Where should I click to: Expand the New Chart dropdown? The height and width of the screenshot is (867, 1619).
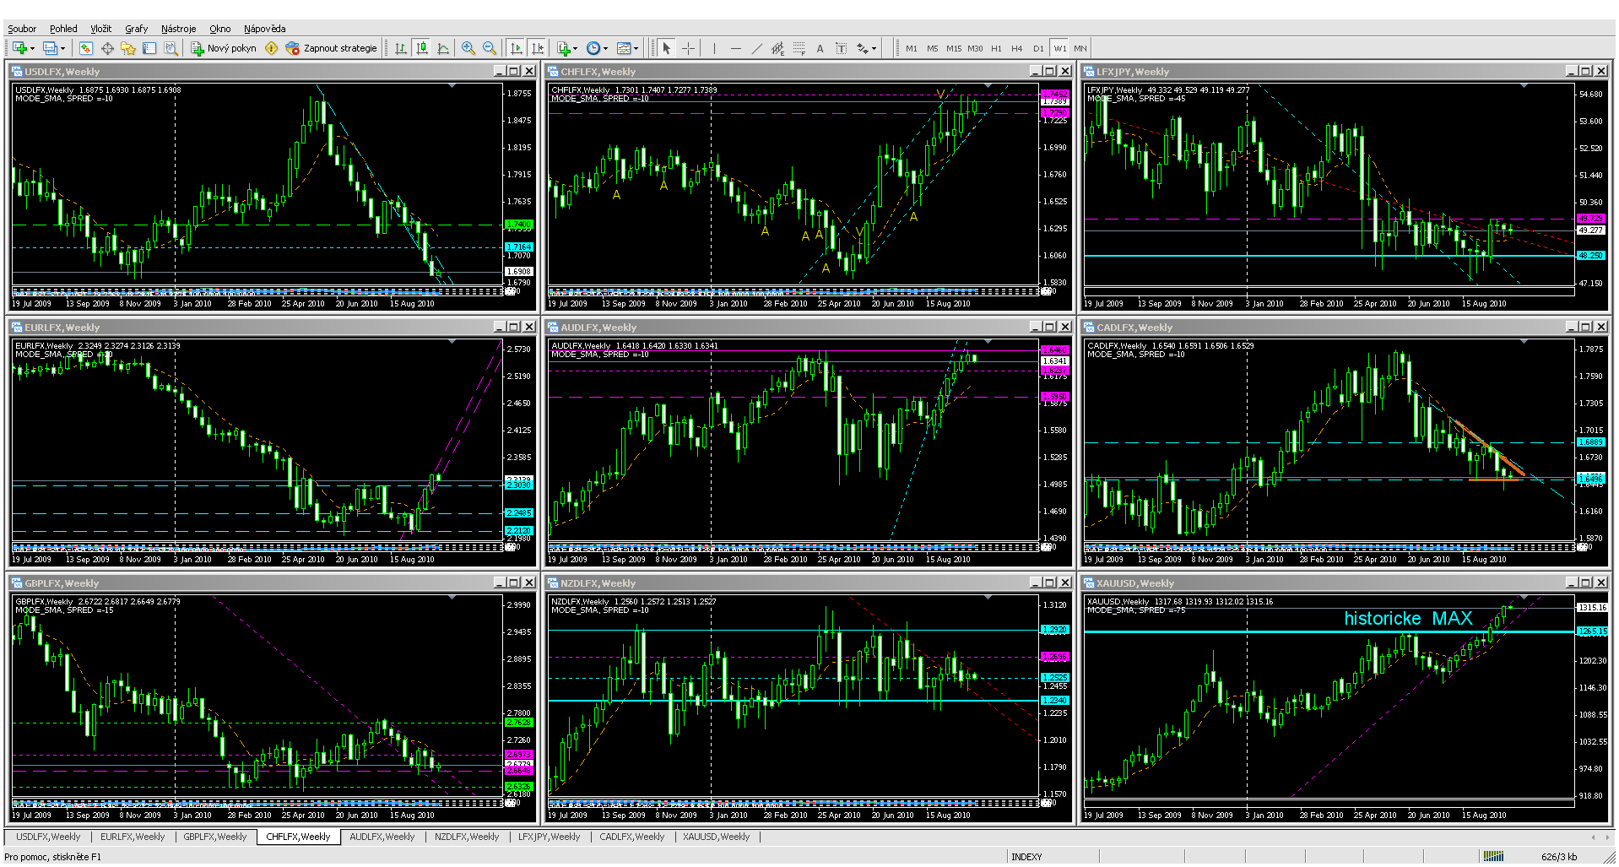click(32, 48)
